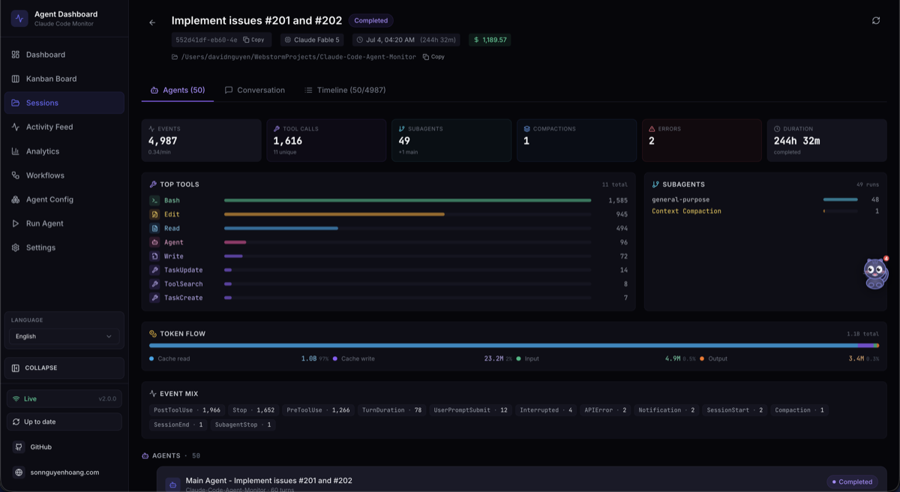Switch to the Agents (50) tab
The height and width of the screenshot is (492, 900).
pyautogui.click(x=178, y=90)
